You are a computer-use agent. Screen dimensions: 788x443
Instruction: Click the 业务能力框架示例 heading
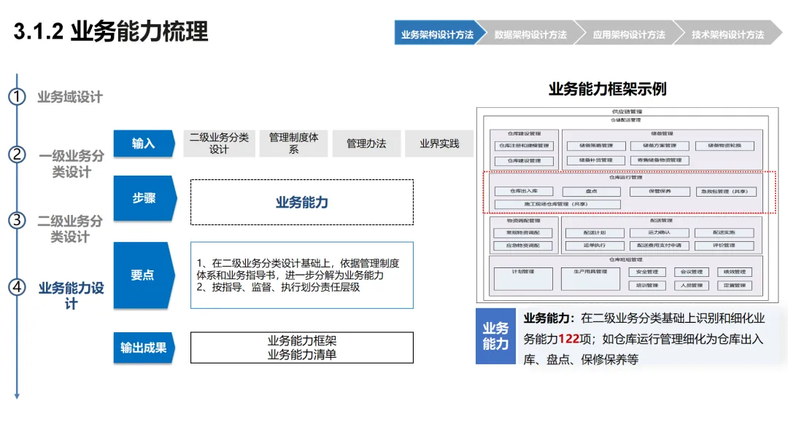(x=607, y=89)
